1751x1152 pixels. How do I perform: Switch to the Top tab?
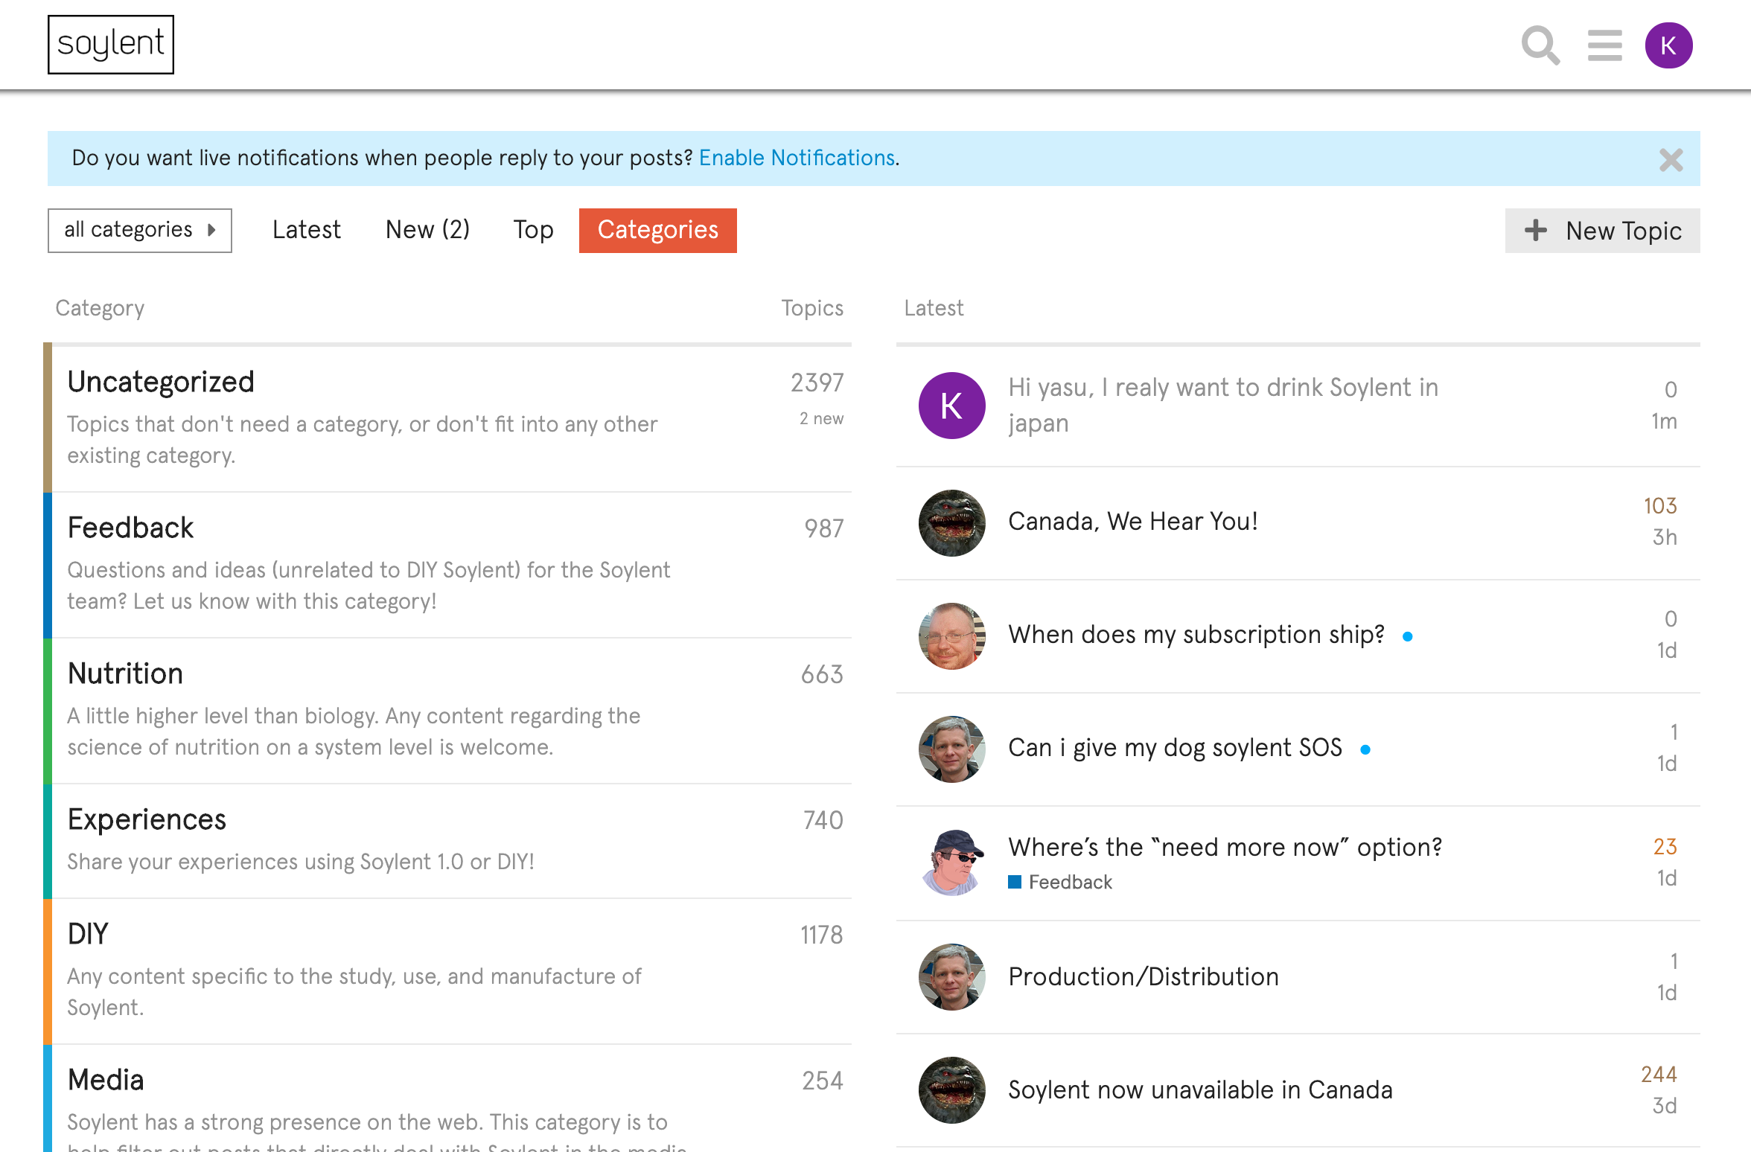point(533,230)
